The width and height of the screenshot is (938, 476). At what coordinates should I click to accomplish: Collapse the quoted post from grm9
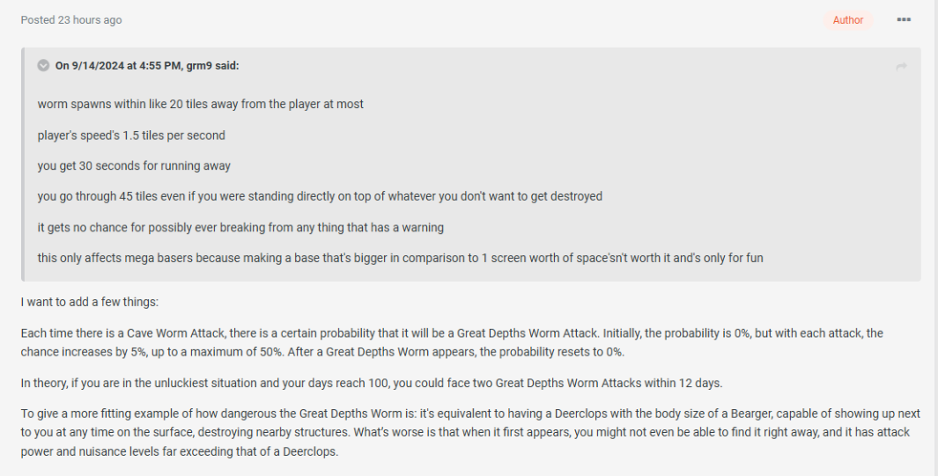(x=43, y=66)
